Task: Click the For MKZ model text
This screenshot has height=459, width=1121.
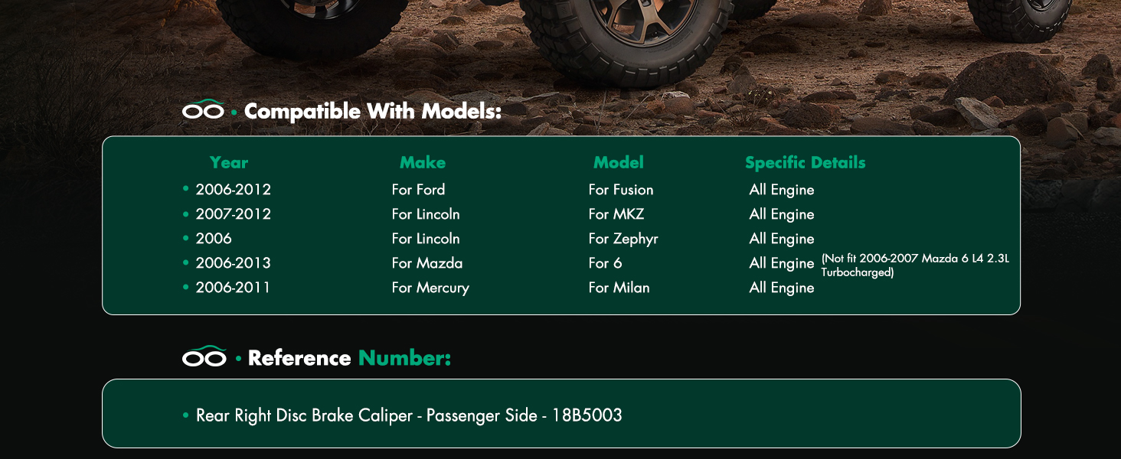Action: click(x=616, y=214)
